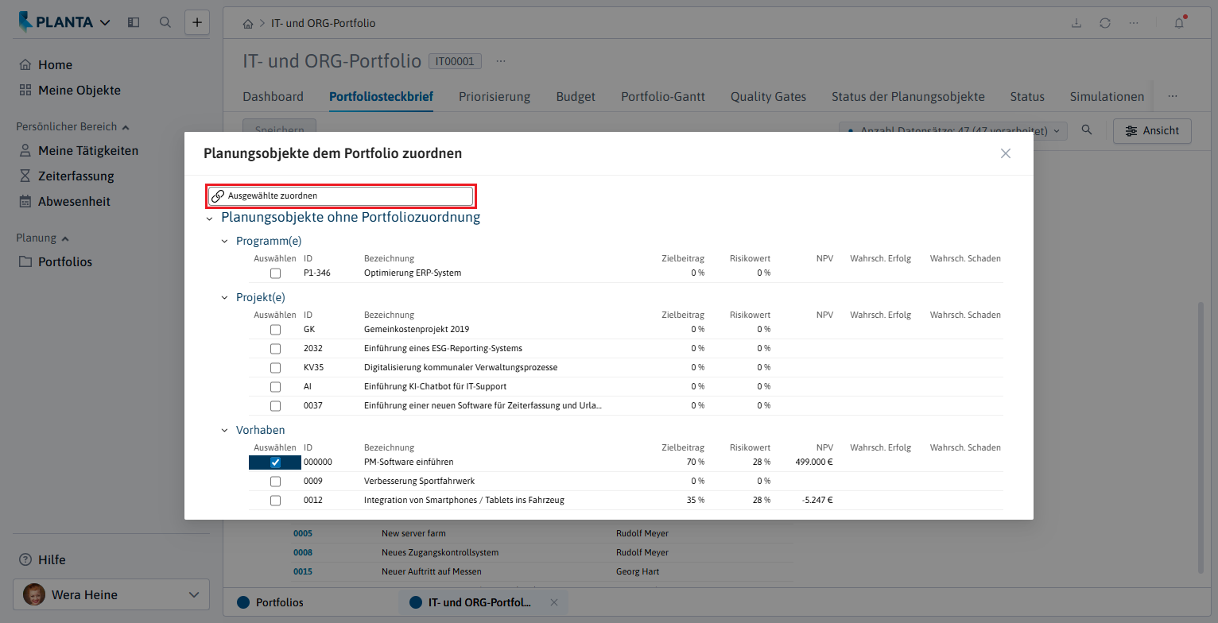Open the notifications bell
The width and height of the screenshot is (1218, 623).
tap(1180, 23)
